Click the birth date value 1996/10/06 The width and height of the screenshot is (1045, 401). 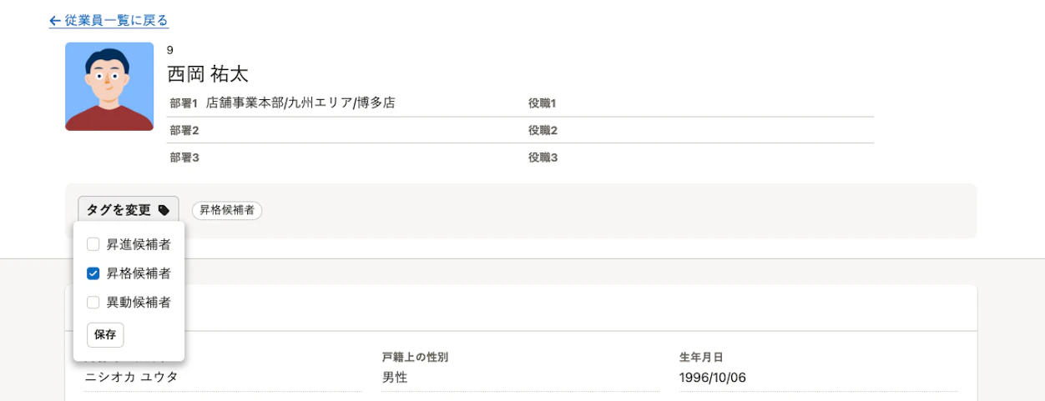713,378
